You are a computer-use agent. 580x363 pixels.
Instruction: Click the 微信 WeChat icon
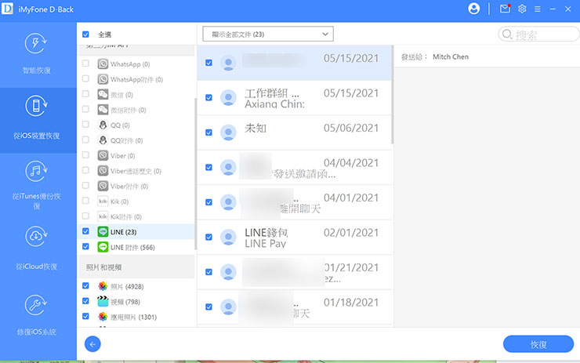[x=103, y=94]
